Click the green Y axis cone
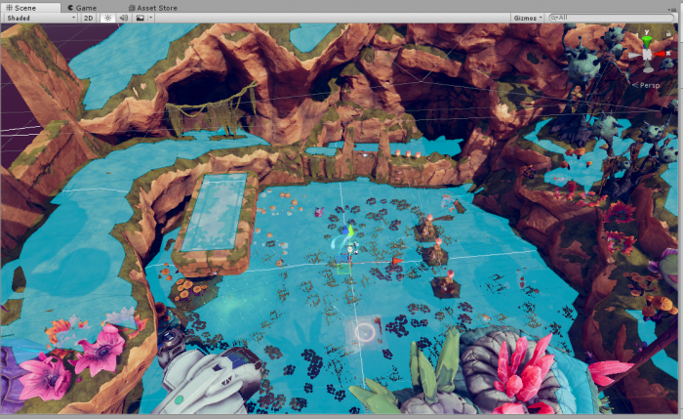 pos(647,42)
